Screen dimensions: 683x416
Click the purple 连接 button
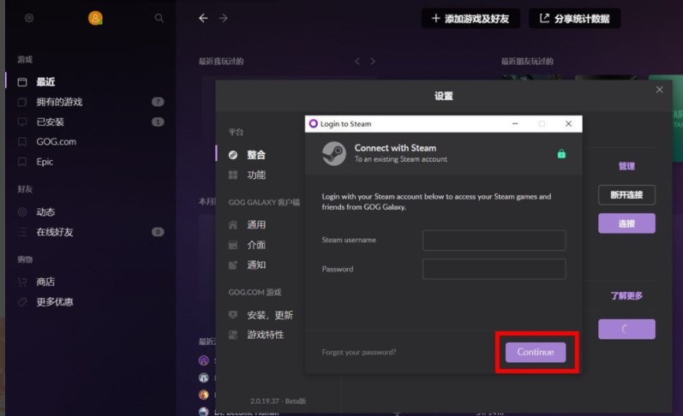point(626,223)
